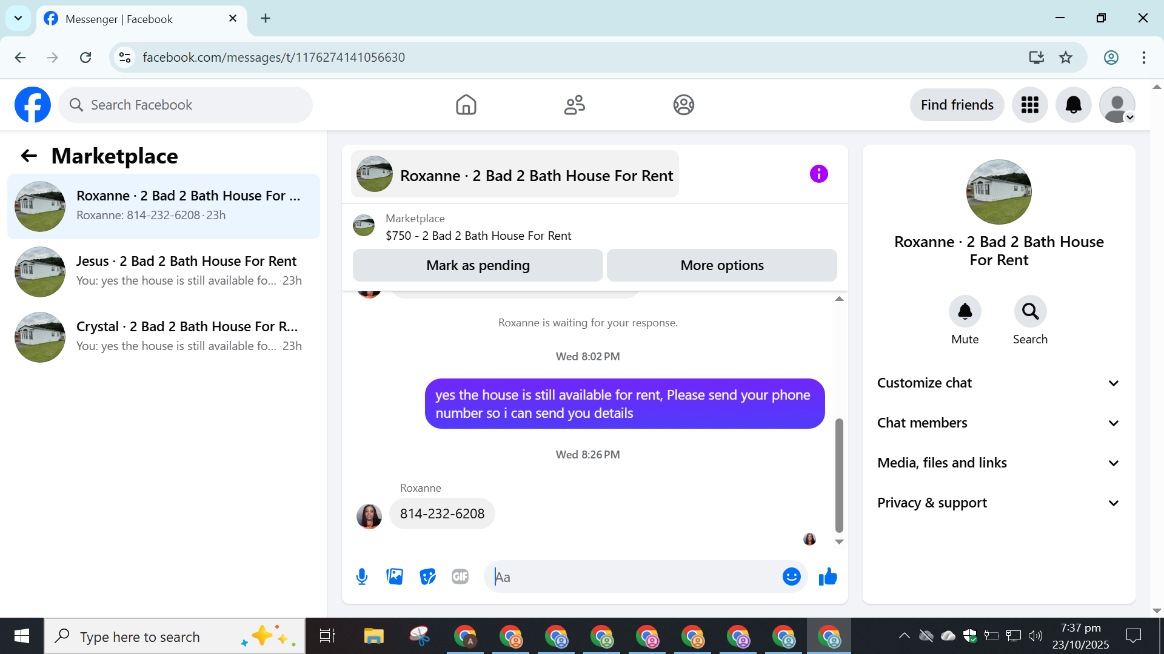This screenshot has width=1164, height=654.
Task: Attach a photo with the image icon
Action: click(x=395, y=576)
